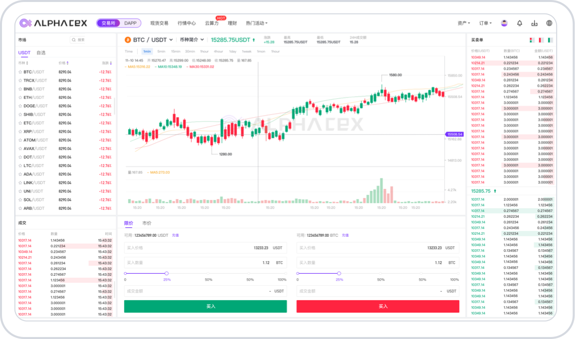Favorite the BTC/USDT pair via its star

(19, 72)
